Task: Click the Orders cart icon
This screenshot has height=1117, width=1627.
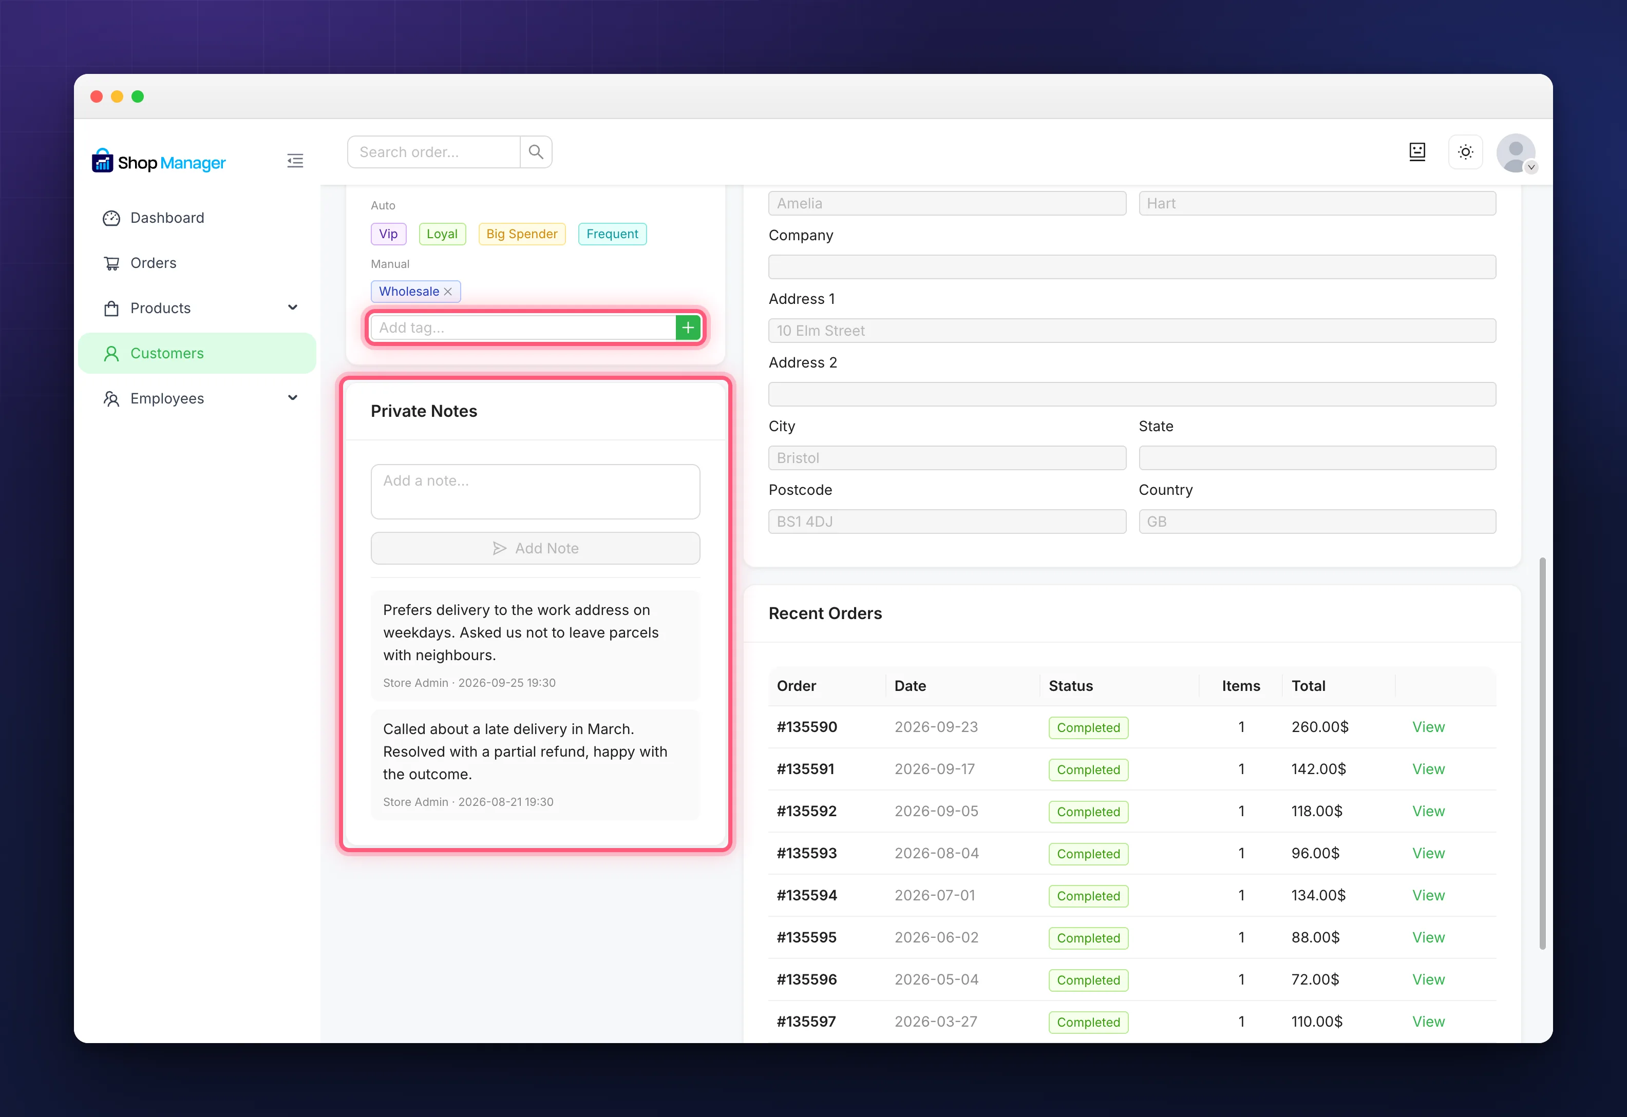Action: tap(111, 263)
